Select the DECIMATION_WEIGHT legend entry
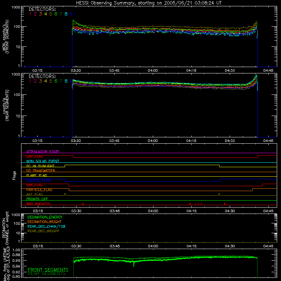Viewport: 281px width, 281px height. tap(45, 222)
